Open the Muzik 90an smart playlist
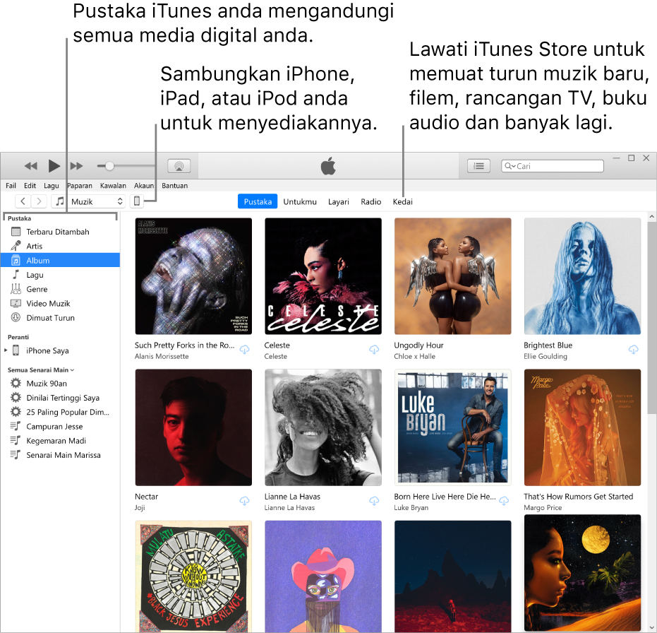Image resolution: width=657 pixels, height=633 pixels. click(44, 383)
